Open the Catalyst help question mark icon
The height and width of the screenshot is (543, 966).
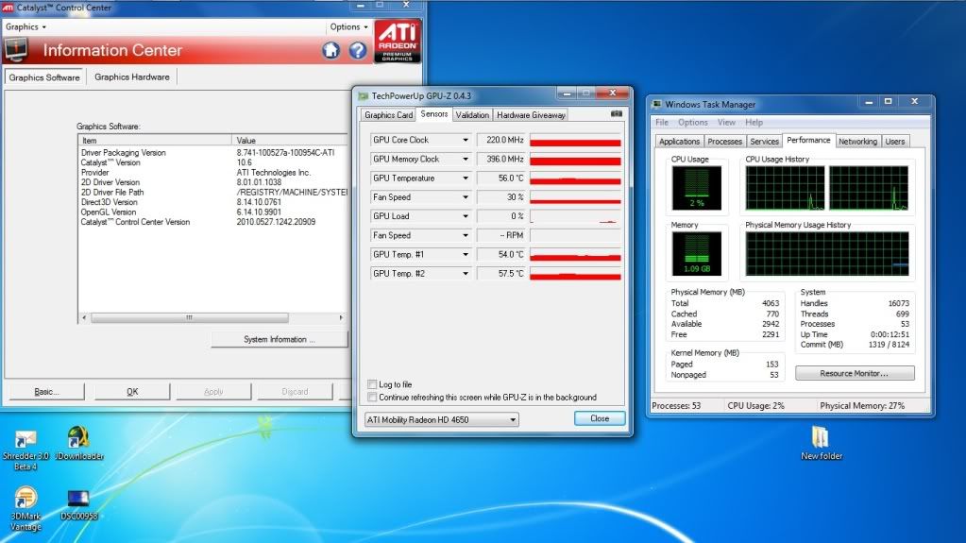[x=358, y=50]
